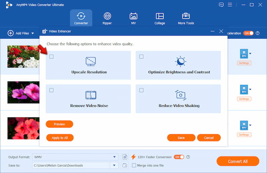Click the brightness and contrast sun icon
The height and width of the screenshot is (173, 267).
(x=181, y=61)
